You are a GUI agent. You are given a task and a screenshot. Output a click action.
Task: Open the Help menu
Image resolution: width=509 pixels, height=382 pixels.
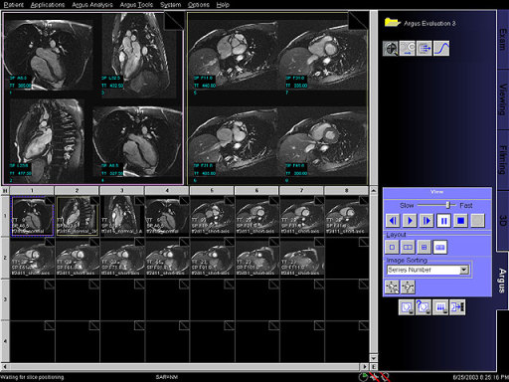click(223, 5)
